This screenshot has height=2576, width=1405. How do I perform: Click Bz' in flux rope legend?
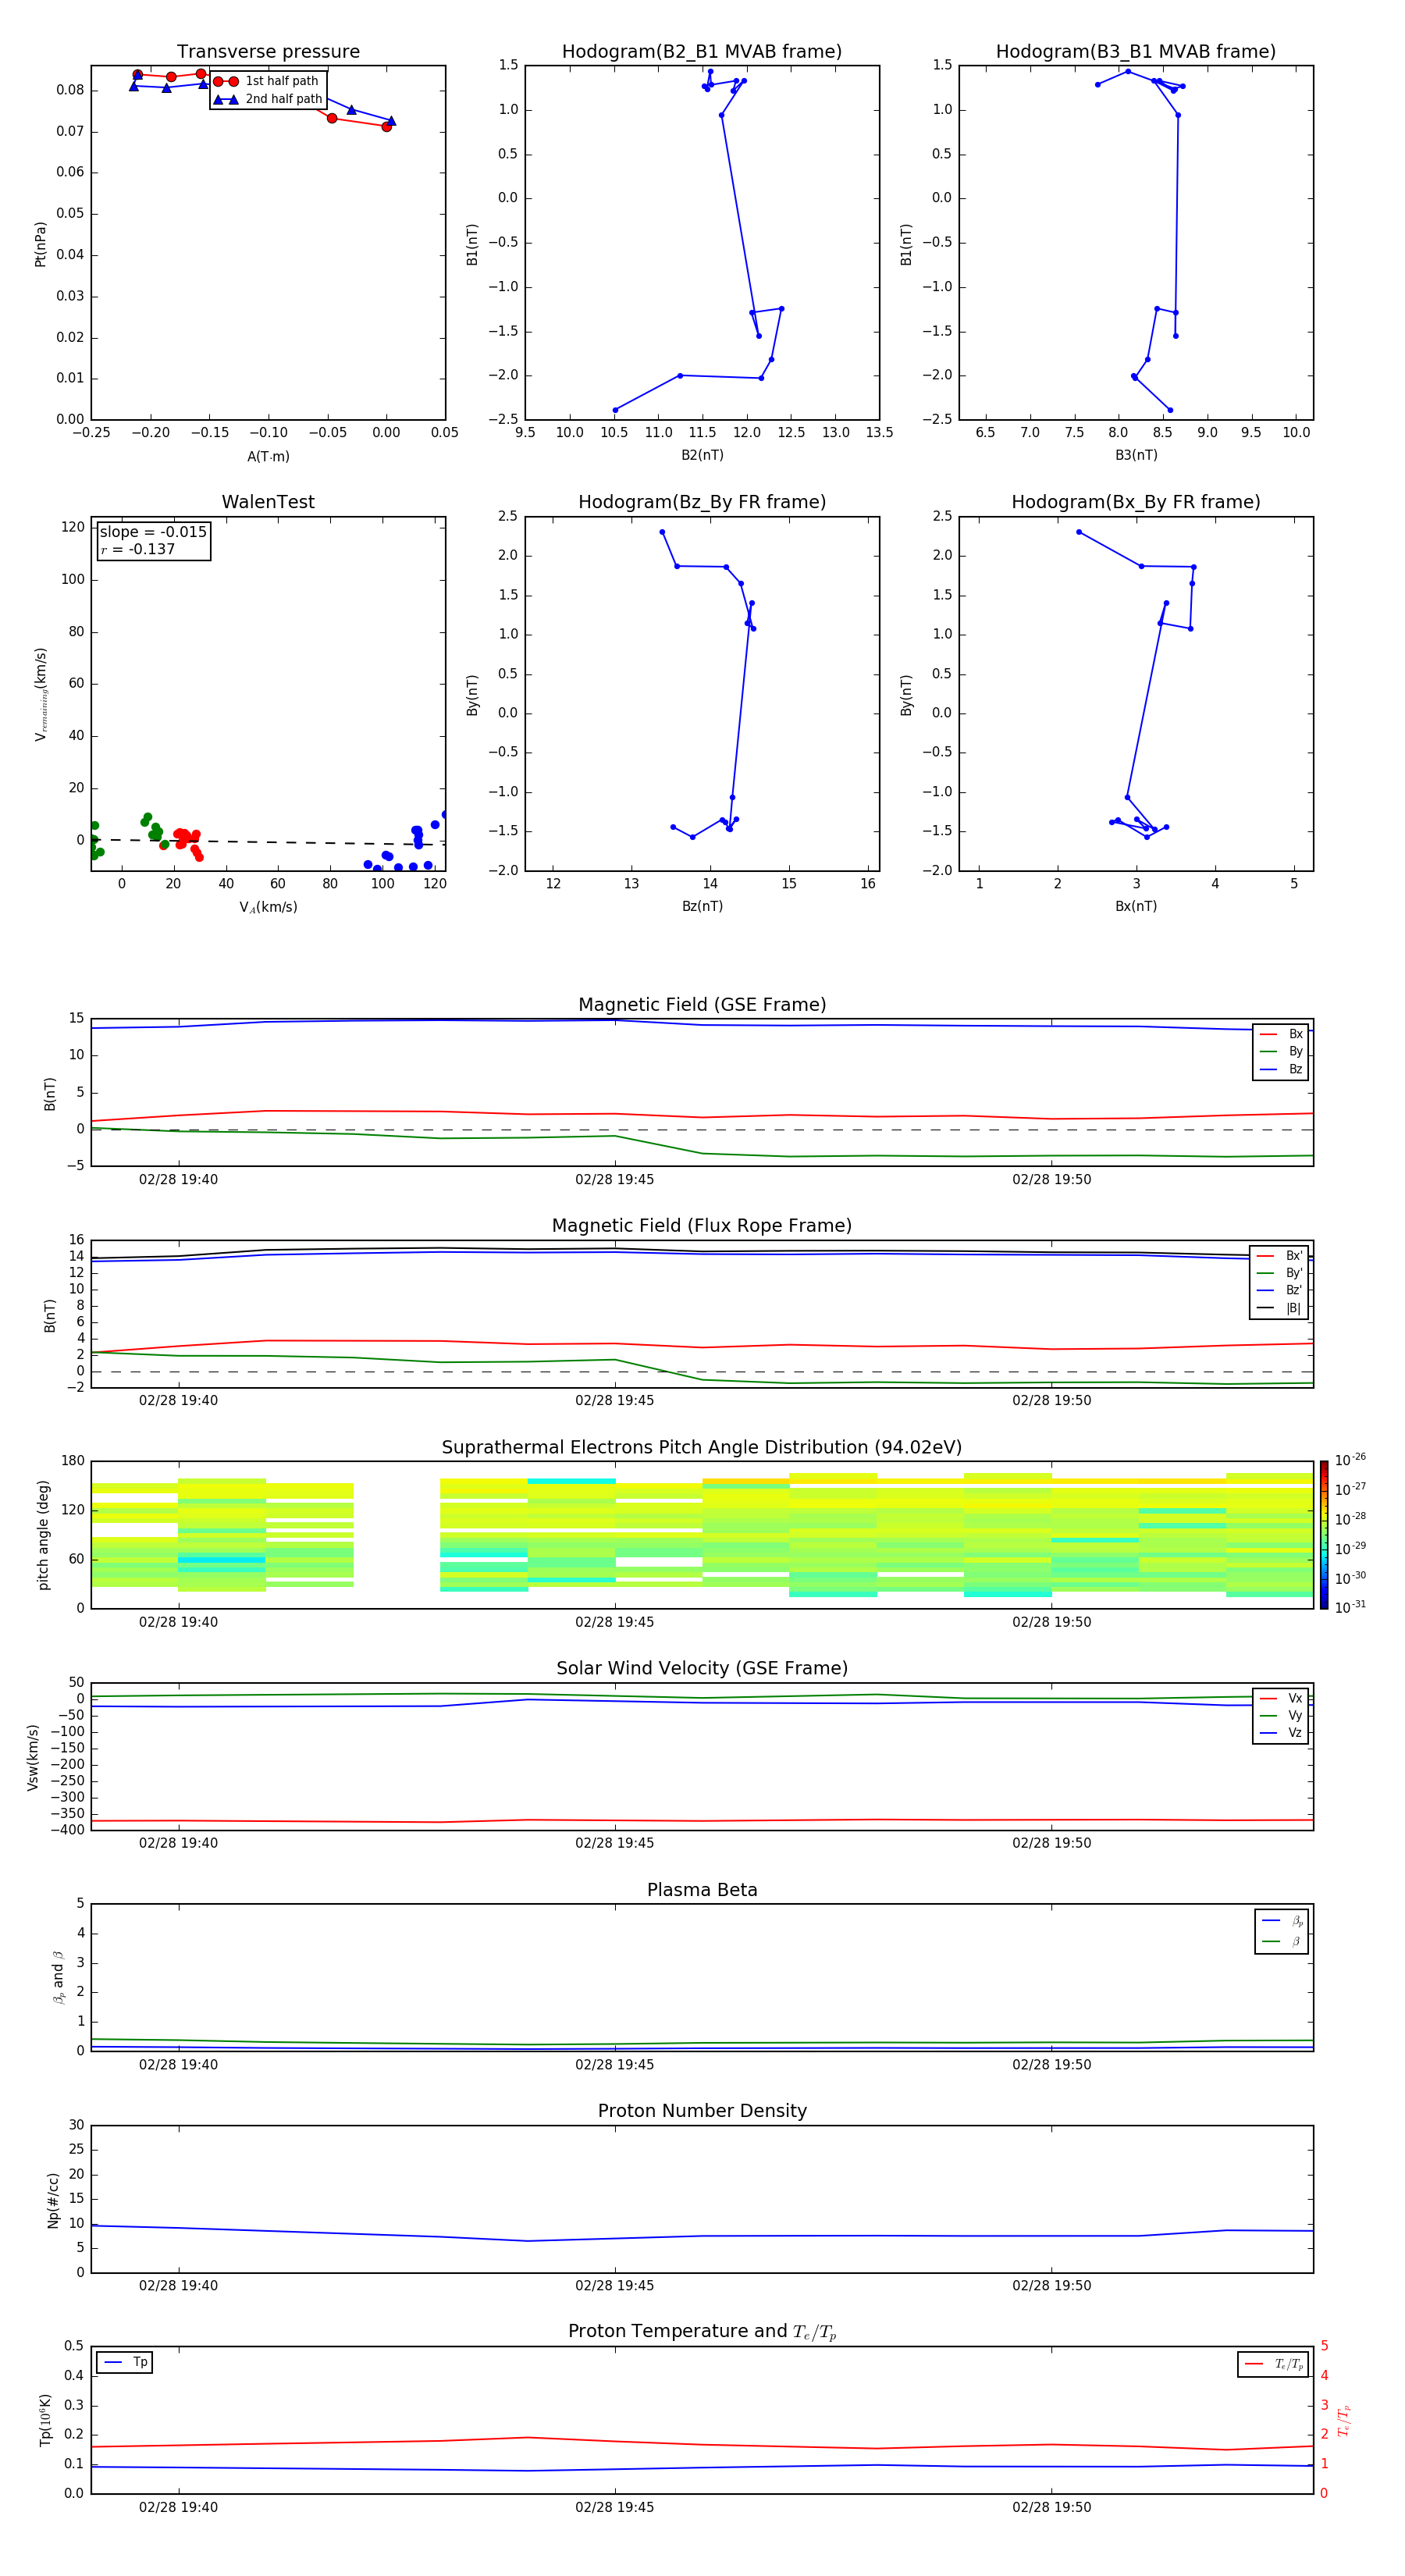(1279, 1290)
